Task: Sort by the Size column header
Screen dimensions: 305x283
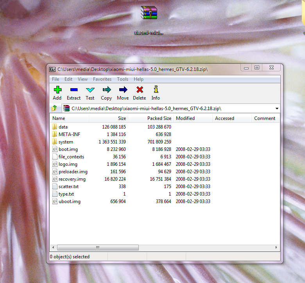Action: pos(122,118)
